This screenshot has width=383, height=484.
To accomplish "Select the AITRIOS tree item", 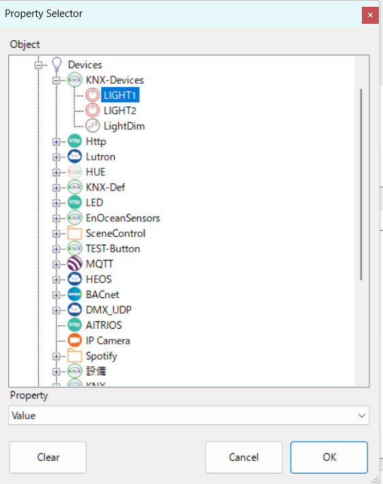I will (x=104, y=325).
